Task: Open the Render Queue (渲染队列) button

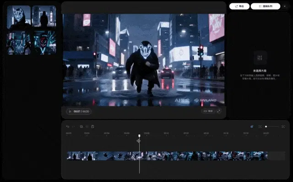Action: (x=266, y=6)
